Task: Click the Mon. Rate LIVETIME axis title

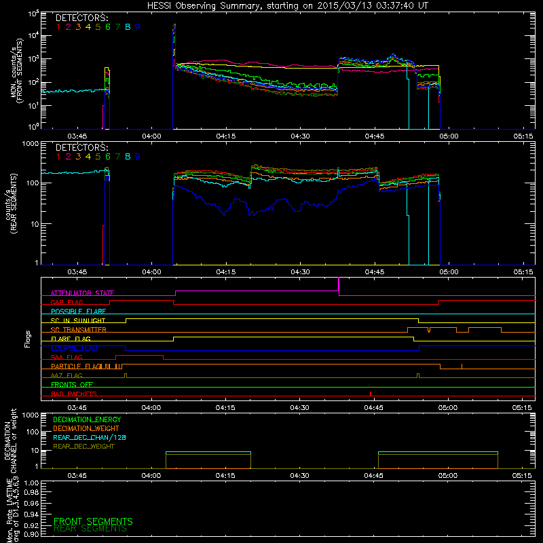Action: tap(13, 512)
